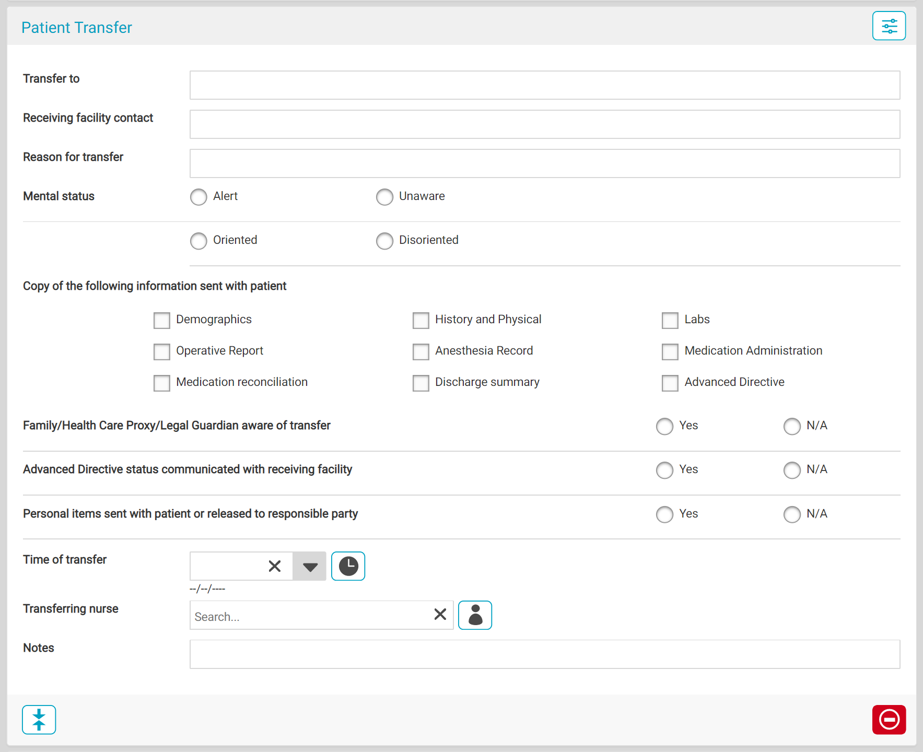Check the Labs checkbox
This screenshot has width=923, height=752.
pos(670,320)
